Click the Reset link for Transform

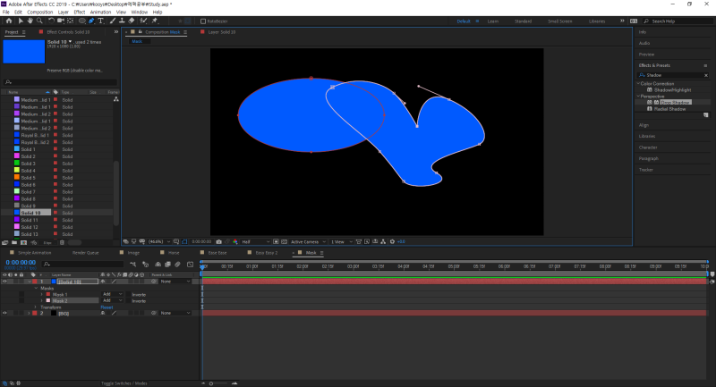coord(107,307)
